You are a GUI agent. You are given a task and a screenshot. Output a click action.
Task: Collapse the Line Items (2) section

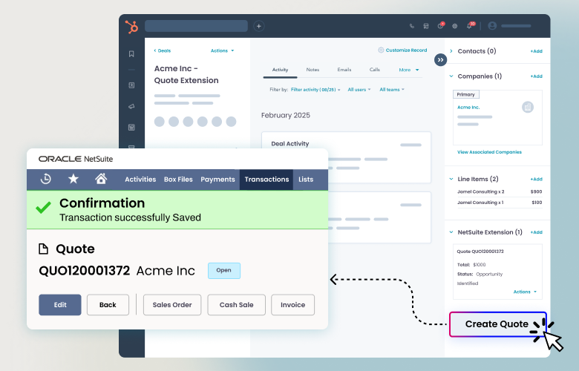(x=451, y=179)
